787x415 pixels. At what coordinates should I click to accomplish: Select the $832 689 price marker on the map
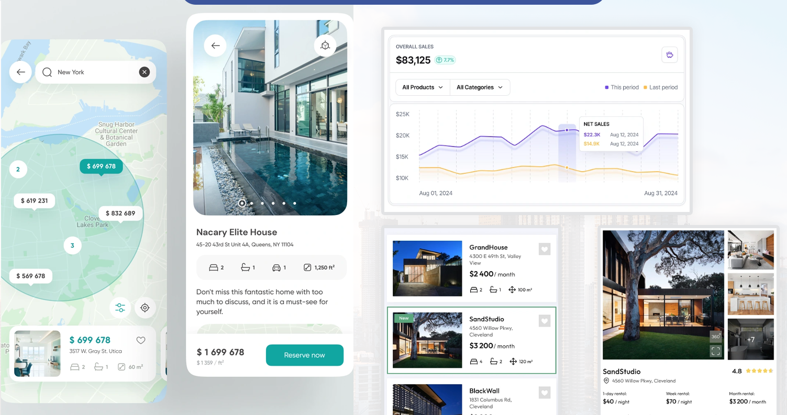[120, 214]
